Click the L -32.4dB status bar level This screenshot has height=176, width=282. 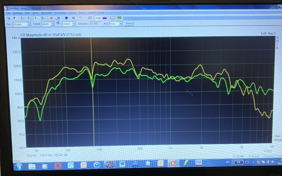click(239, 156)
